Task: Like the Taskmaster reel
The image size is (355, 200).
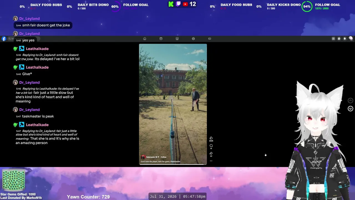Action: click(x=211, y=138)
